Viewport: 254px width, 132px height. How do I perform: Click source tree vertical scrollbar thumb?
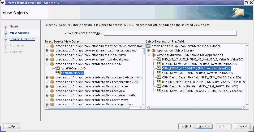point(144,51)
